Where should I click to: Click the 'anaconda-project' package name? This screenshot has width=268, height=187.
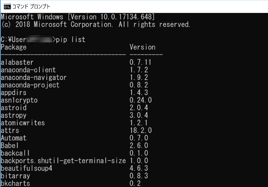point(30,85)
